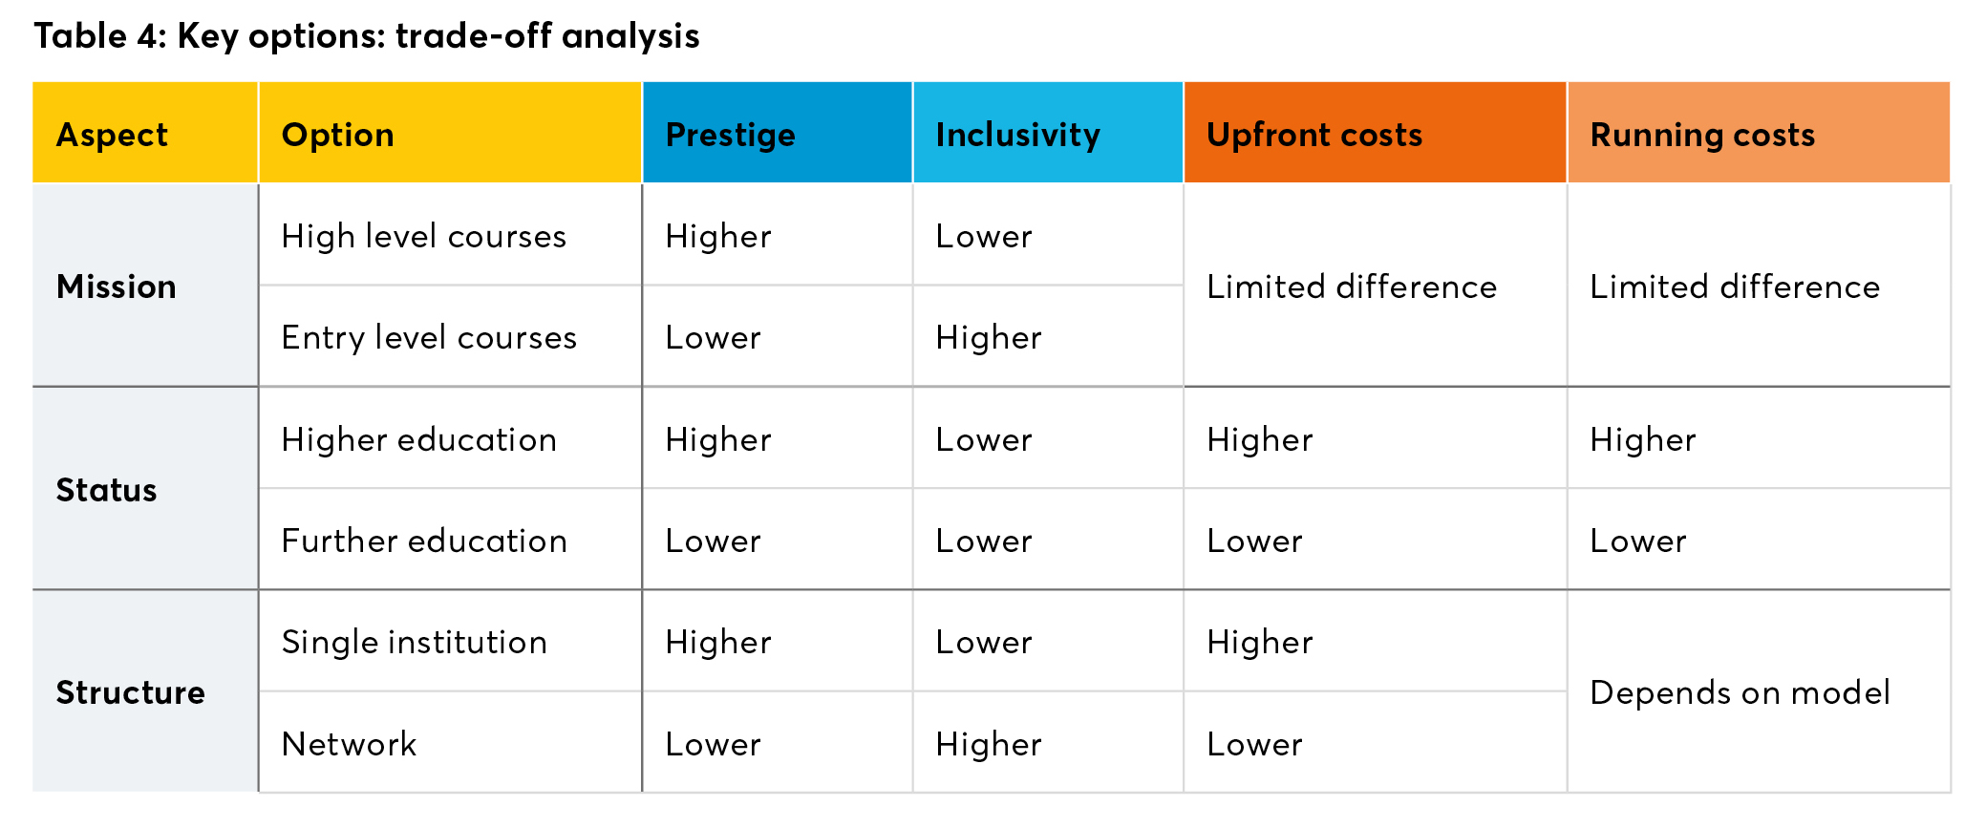Select the Mission aspect row label
Screen dimensions: 1986x828
coord(117,287)
